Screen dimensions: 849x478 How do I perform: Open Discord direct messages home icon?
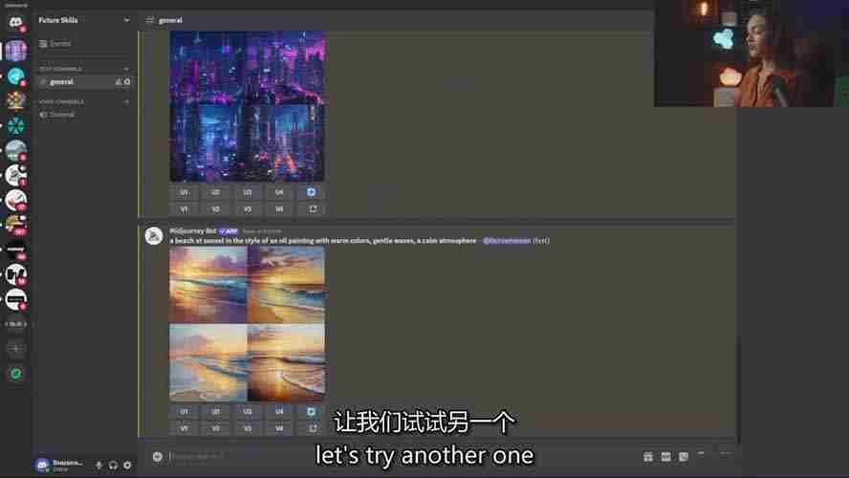pyautogui.click(x=15, y=23)
